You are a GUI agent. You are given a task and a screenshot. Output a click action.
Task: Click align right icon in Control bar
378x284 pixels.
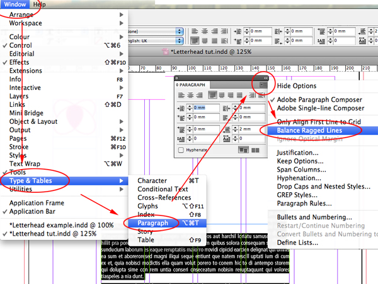214,31
